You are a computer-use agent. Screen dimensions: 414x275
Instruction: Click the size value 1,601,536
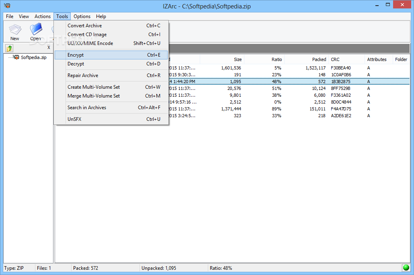tap(231, 68)
